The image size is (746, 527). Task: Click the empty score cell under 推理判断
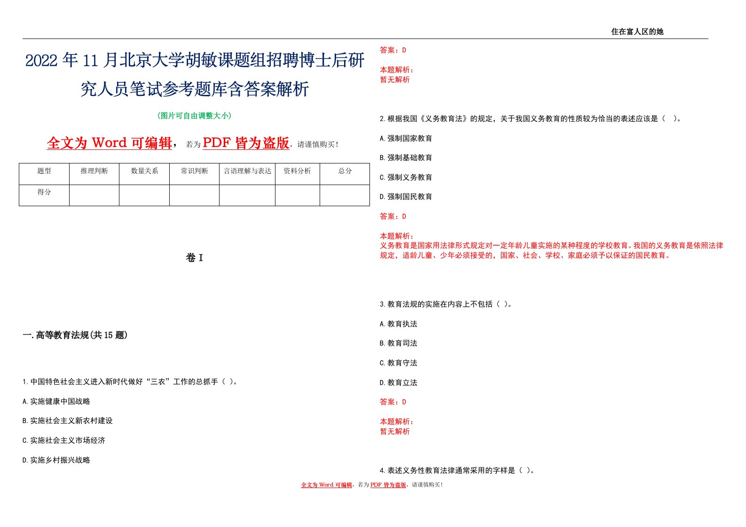click(x=94, y=195)
